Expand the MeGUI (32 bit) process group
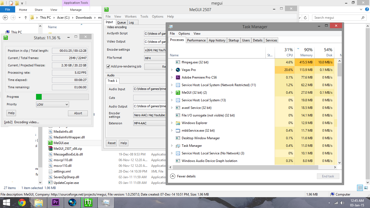The image size is (370, 208). pos(172,93)
